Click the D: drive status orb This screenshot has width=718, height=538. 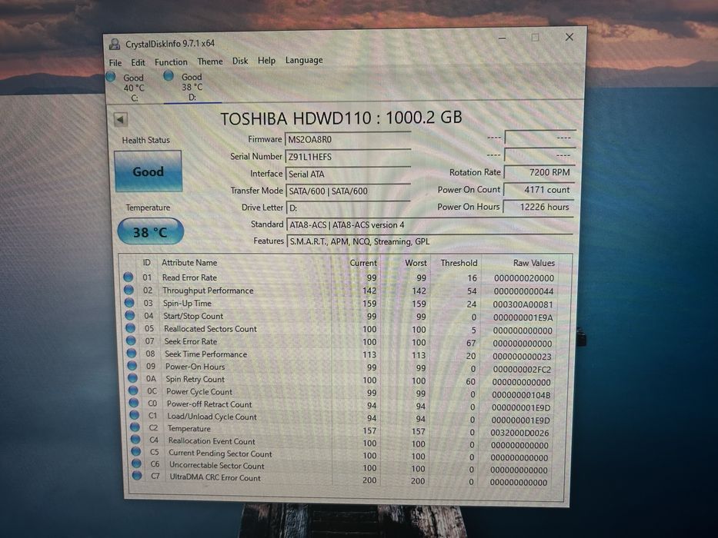click(169, 75)
